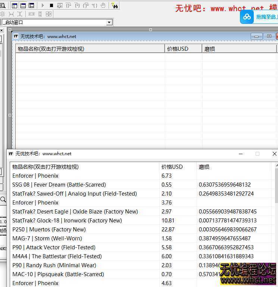The width and height of the screenshot is (278, 287).
Task: Click the equal-height sizing toolbar icon
Action: coord(40,14)
